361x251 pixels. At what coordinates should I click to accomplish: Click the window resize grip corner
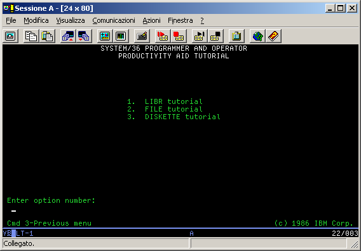(354, 244)
